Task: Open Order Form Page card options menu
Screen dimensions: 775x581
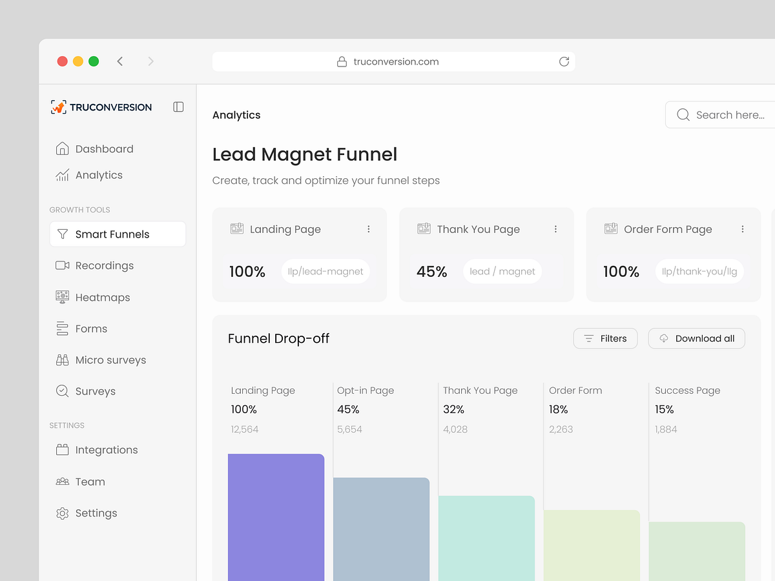Action: coord(743,229)
